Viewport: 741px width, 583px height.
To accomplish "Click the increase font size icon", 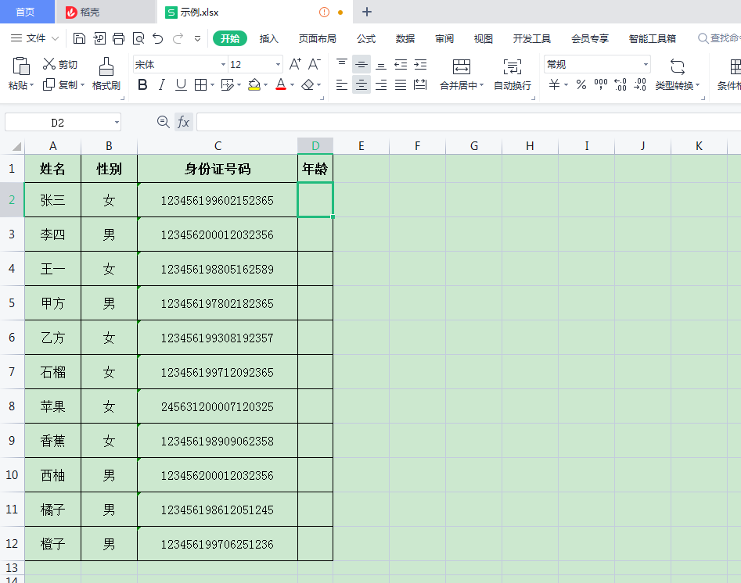I will click(295, 64).
